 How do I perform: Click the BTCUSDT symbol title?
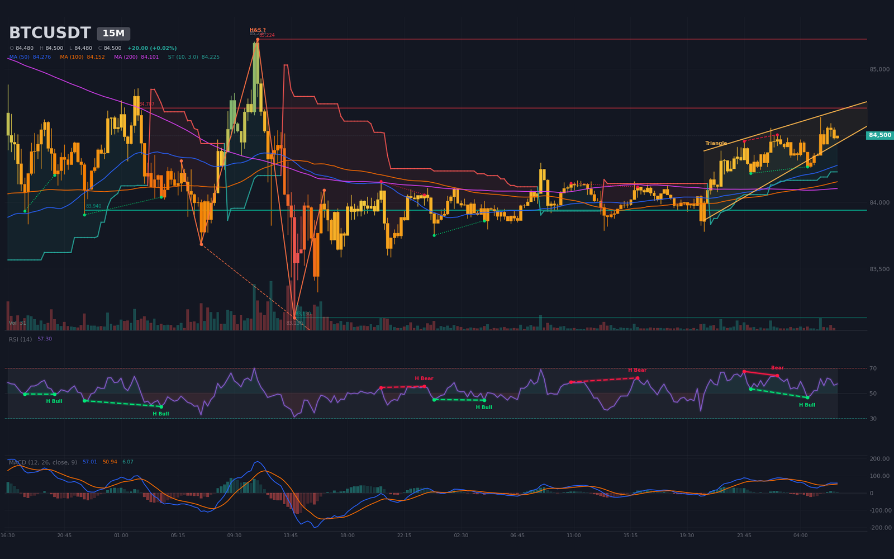click(x=50, y=34)
